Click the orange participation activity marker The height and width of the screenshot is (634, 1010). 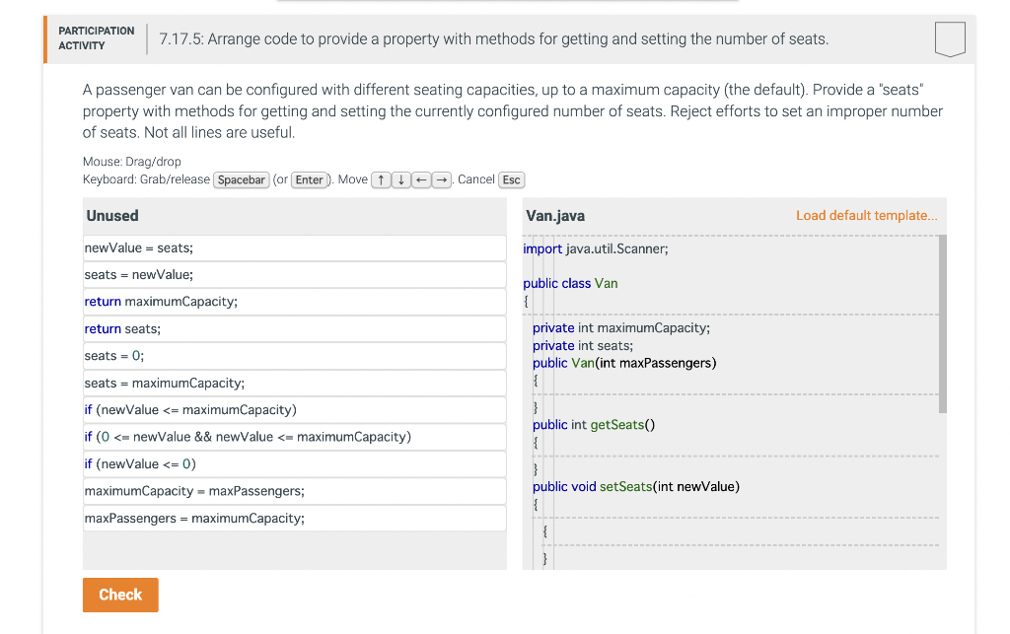coord(43,38)
